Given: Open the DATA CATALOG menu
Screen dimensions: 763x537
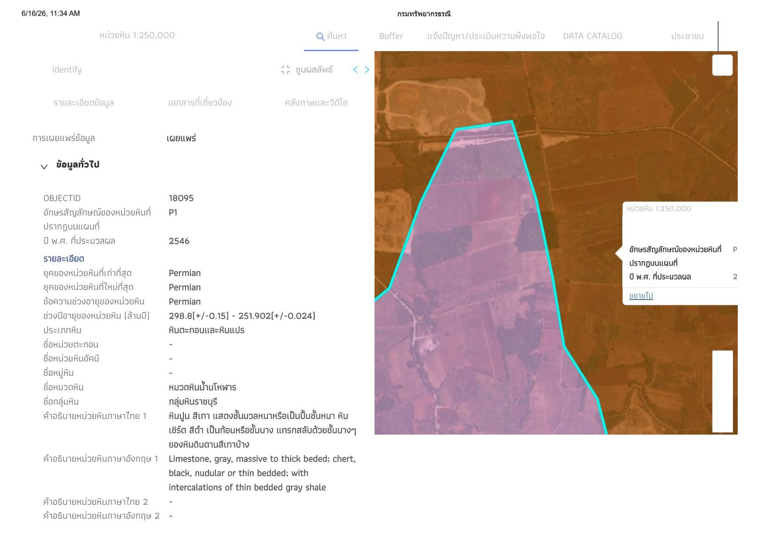Looking at the screenshot, I should click(x=592, y=36).
